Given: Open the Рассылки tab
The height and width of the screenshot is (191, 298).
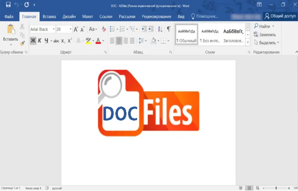Looking at the screenshot, I should pos(127,17).
